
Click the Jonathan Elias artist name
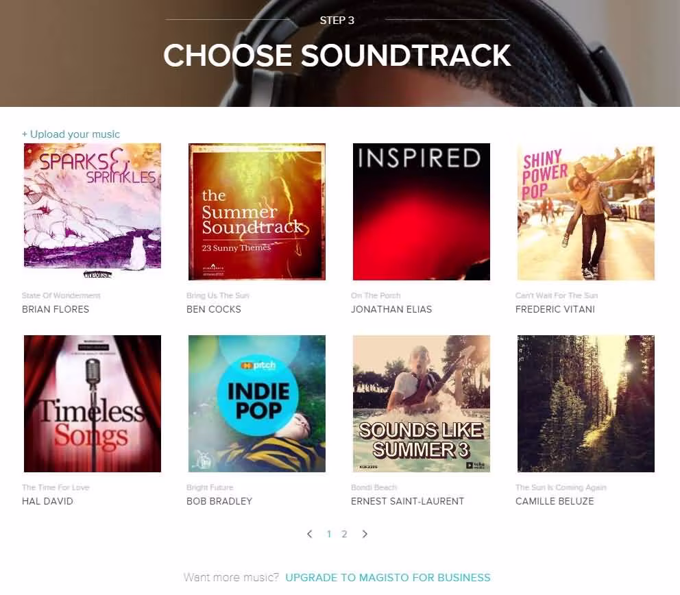[x=391, y=309]
